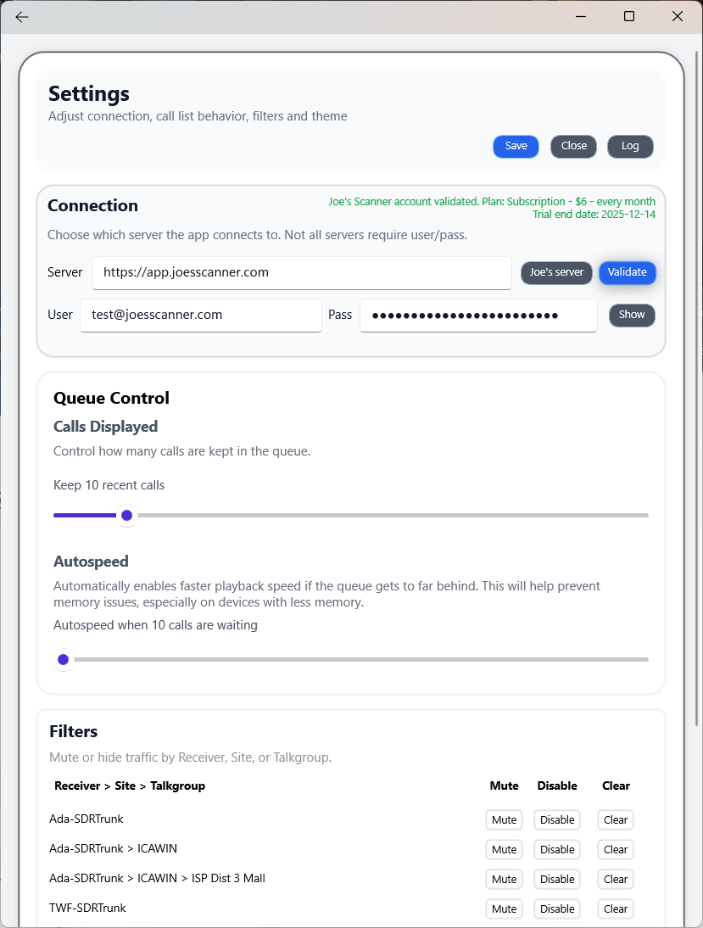Viewport: 703px width, 928px height.
Task: Click the Server URL input field
Action: click(301, 272)
